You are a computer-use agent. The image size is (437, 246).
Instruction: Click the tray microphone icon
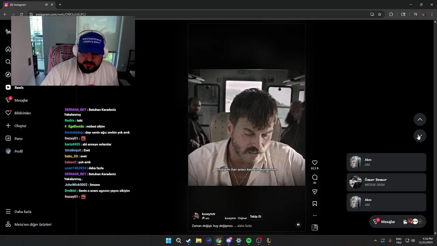pyautogui.click(x=390, y=241)
